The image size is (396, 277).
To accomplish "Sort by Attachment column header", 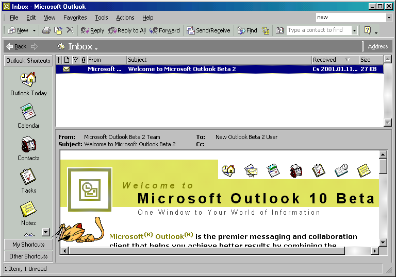I will pos(84,60).
